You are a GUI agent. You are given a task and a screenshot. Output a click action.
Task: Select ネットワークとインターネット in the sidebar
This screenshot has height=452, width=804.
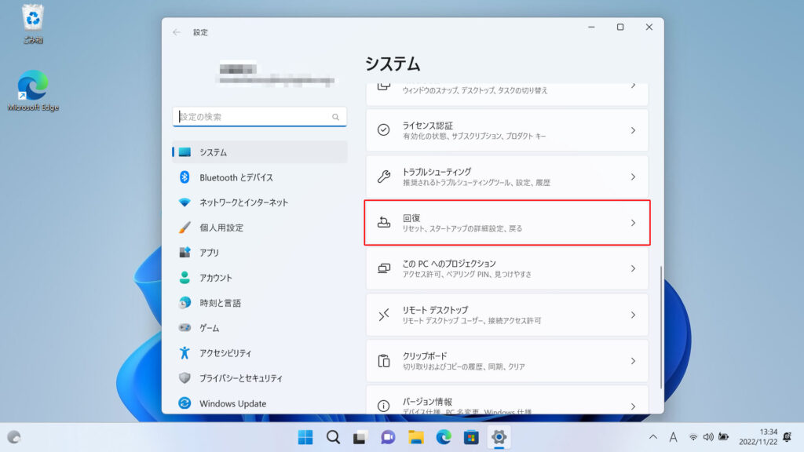coord(260,202)
